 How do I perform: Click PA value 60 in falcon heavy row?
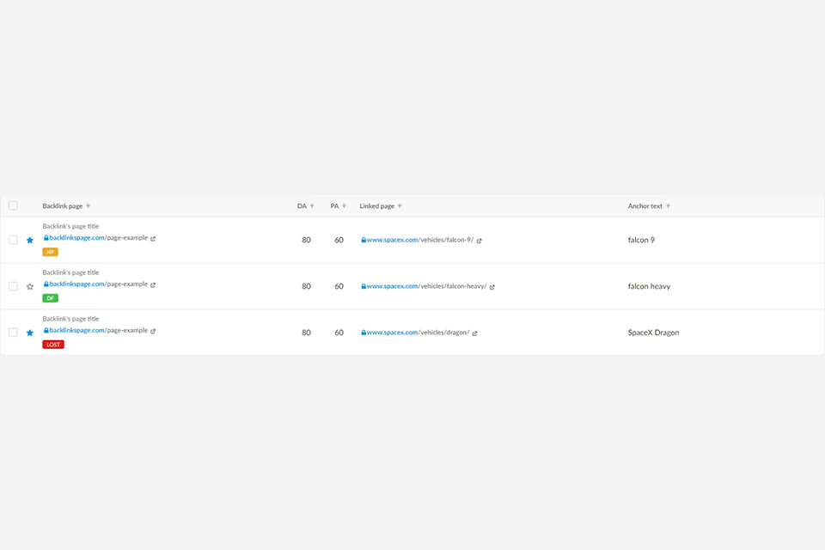tap(339, 286)
